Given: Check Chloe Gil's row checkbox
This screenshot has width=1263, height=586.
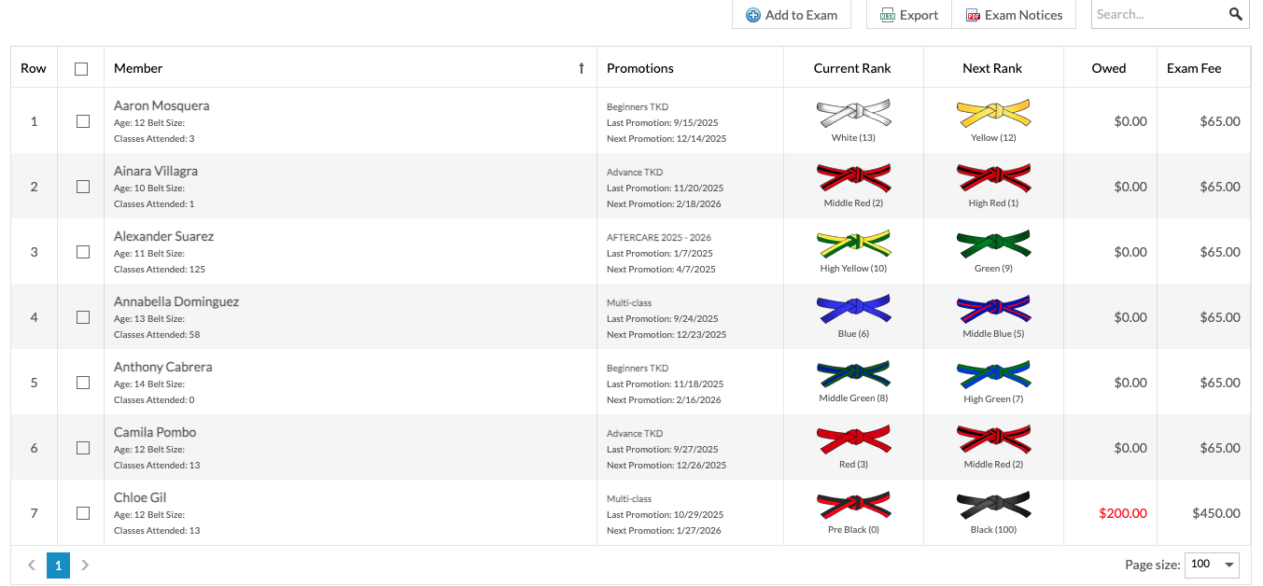Looking at the screenshot, I should click(82, 512).
